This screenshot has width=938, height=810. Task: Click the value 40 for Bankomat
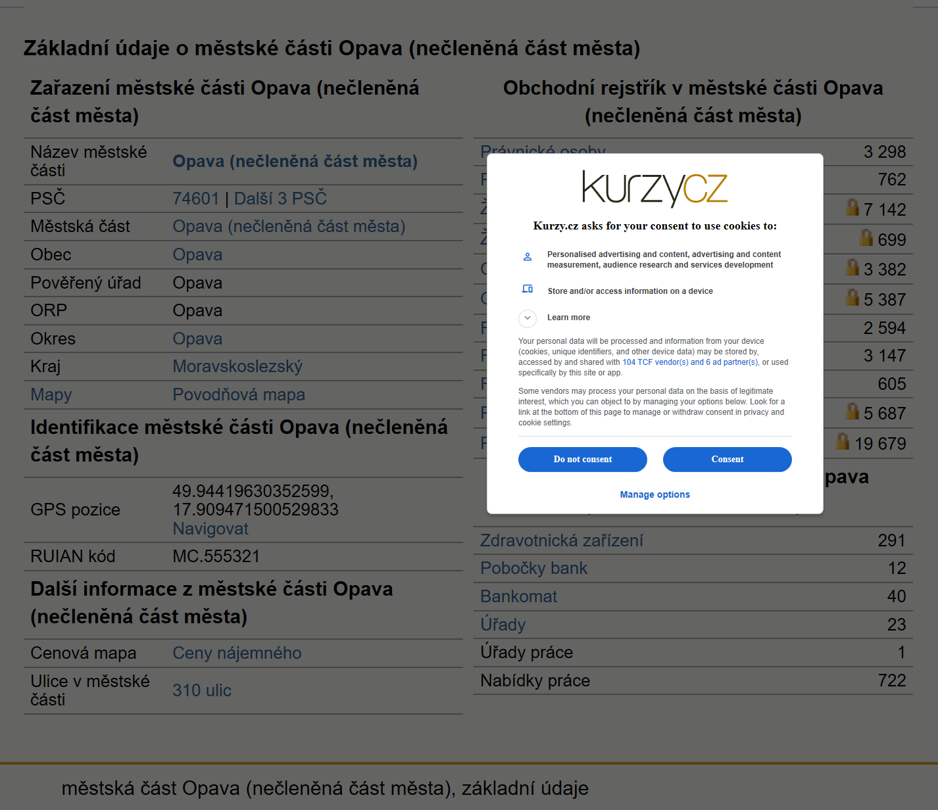(897, 597)
